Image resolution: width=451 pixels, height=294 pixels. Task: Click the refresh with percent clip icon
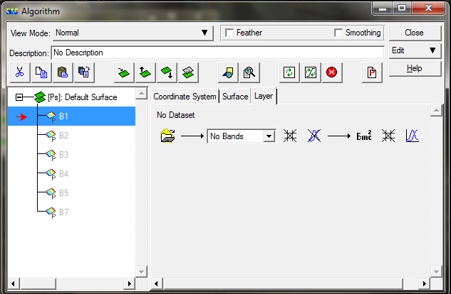(x=311, y=72)
